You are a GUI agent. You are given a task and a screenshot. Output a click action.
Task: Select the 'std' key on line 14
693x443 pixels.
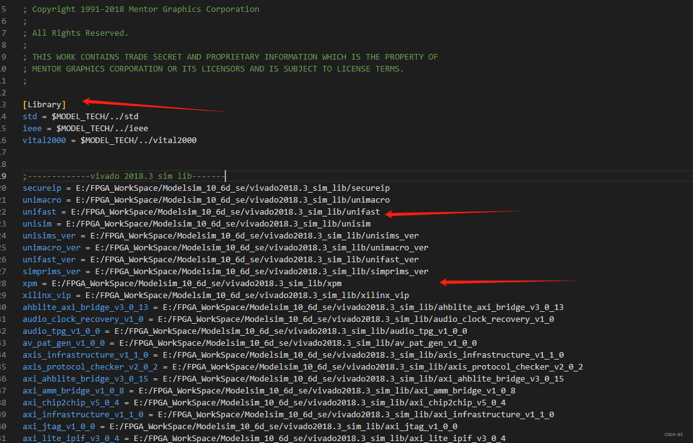(x=30, y=117)
